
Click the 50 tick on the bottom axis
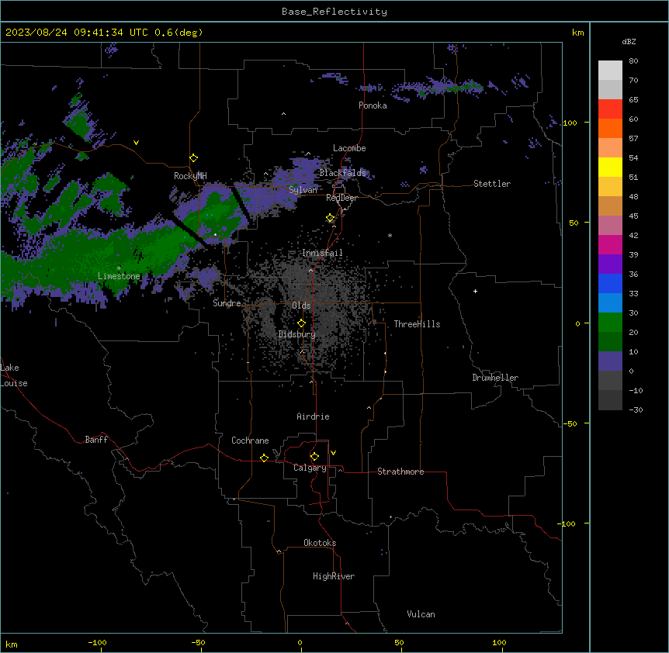(x=399, y=642)
